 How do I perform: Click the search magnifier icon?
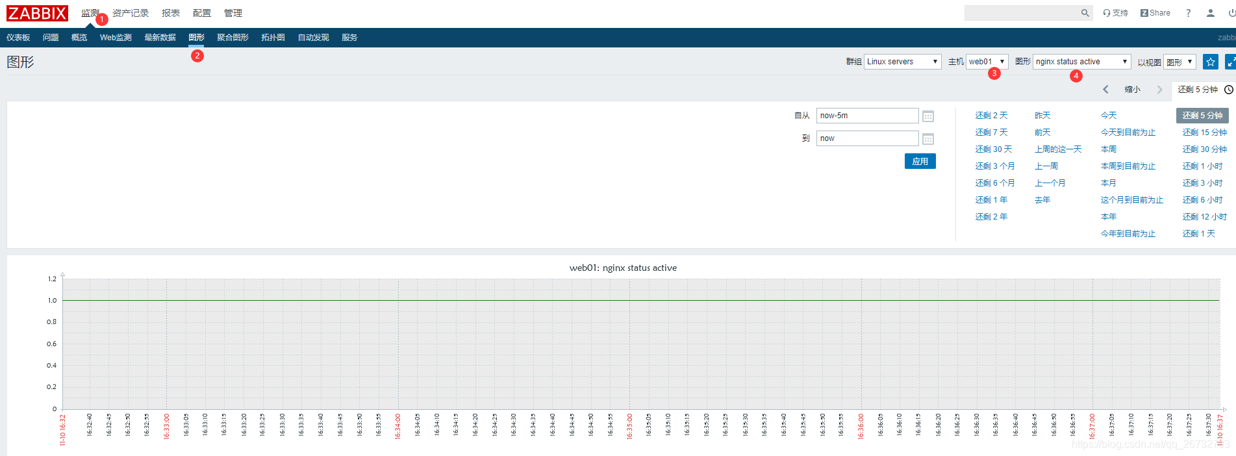tap(1085, 13)
